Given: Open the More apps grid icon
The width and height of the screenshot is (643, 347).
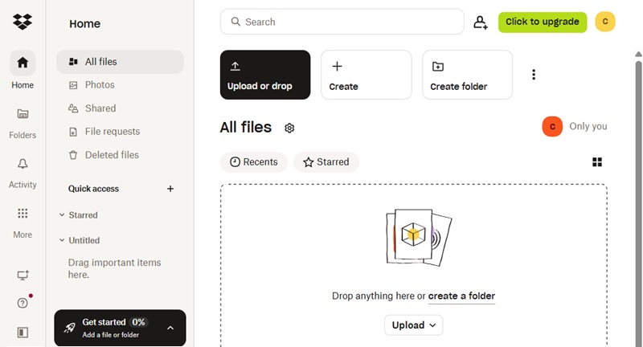Looking at the screenshot, I should 23,214.
